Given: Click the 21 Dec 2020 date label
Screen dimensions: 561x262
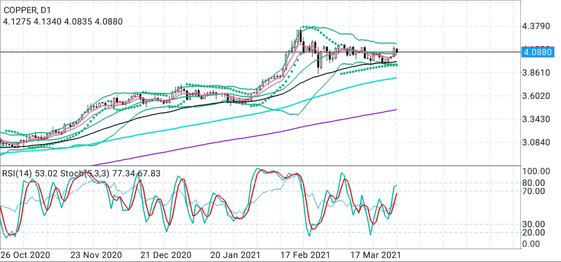Looking at the screenshot, I should pyautogui.click(x=166, y=255).
